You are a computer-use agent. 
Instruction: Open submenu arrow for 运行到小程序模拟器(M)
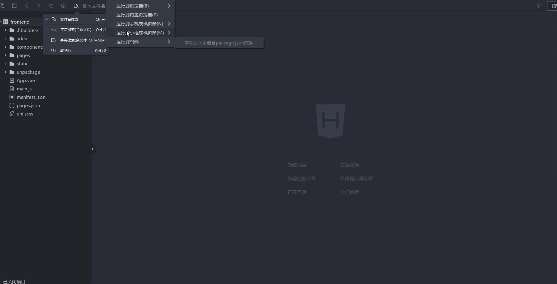(169, 33)
